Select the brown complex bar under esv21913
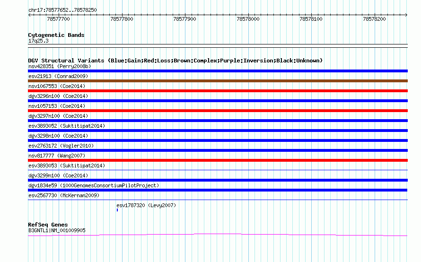 tap(218, 81)
